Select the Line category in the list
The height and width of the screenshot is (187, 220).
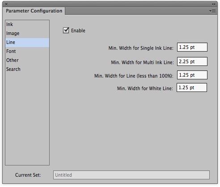(27, 43)
